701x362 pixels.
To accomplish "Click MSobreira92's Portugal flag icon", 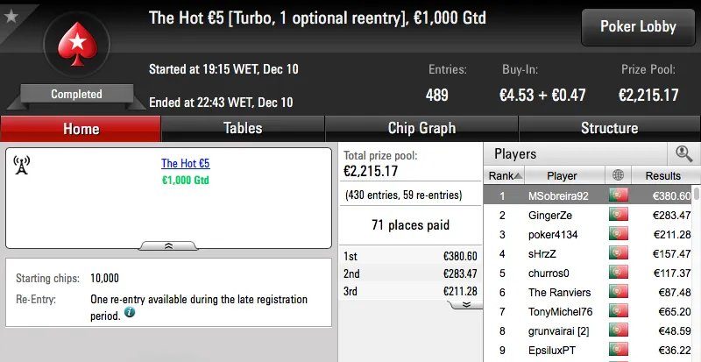I will [x=619, y=195].
